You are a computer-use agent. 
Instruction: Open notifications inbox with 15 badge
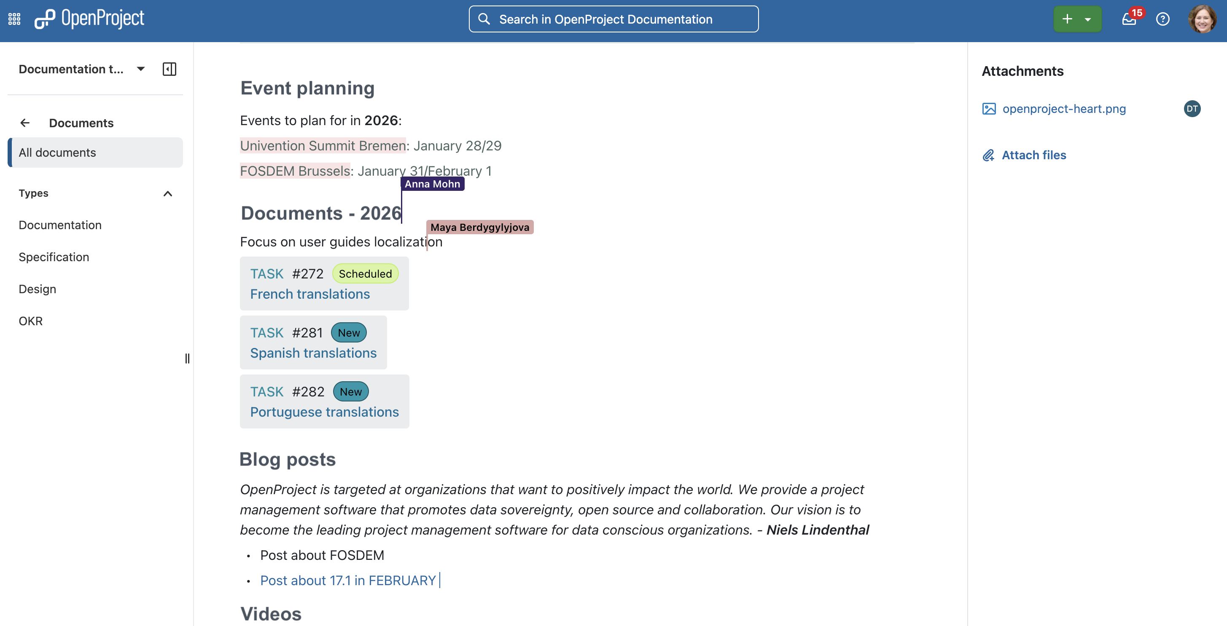1129,19
